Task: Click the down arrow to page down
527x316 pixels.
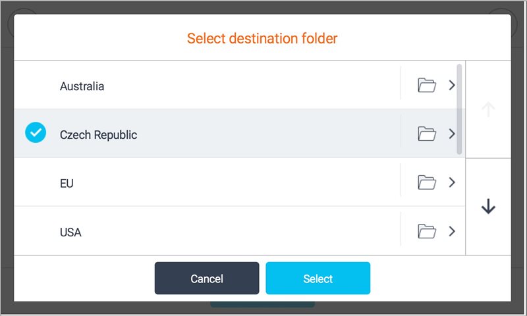Action: click(488, 207)
